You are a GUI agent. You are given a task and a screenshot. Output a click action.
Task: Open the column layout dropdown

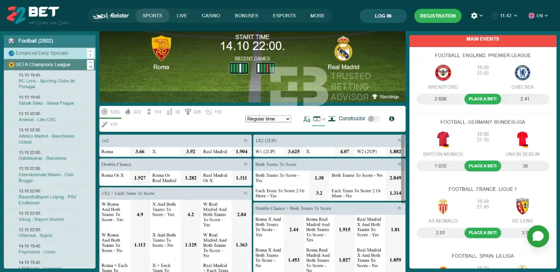pyautogui.click(x=319, y=119)
